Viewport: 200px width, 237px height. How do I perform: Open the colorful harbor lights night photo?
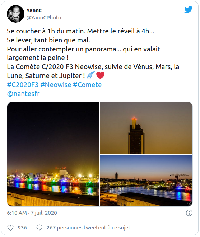(53, 154)
